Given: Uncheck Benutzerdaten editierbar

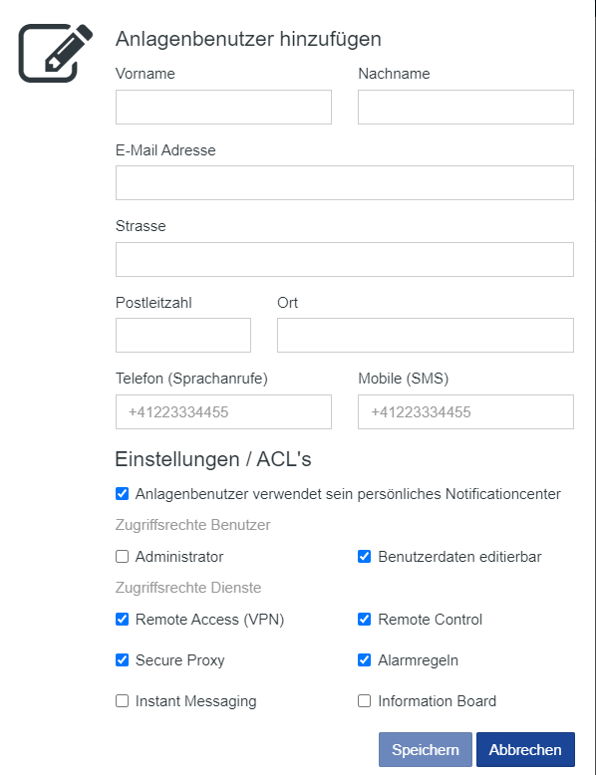Looking at the screenshot, I should pos(365,557).
